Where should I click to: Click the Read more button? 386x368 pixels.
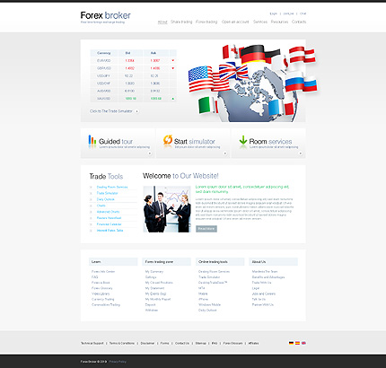click(206, 229)
